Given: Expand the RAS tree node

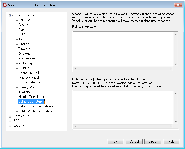Looking at the screenshot, I should (10, 121).
